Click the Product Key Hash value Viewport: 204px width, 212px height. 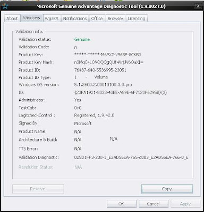[109, 62]
